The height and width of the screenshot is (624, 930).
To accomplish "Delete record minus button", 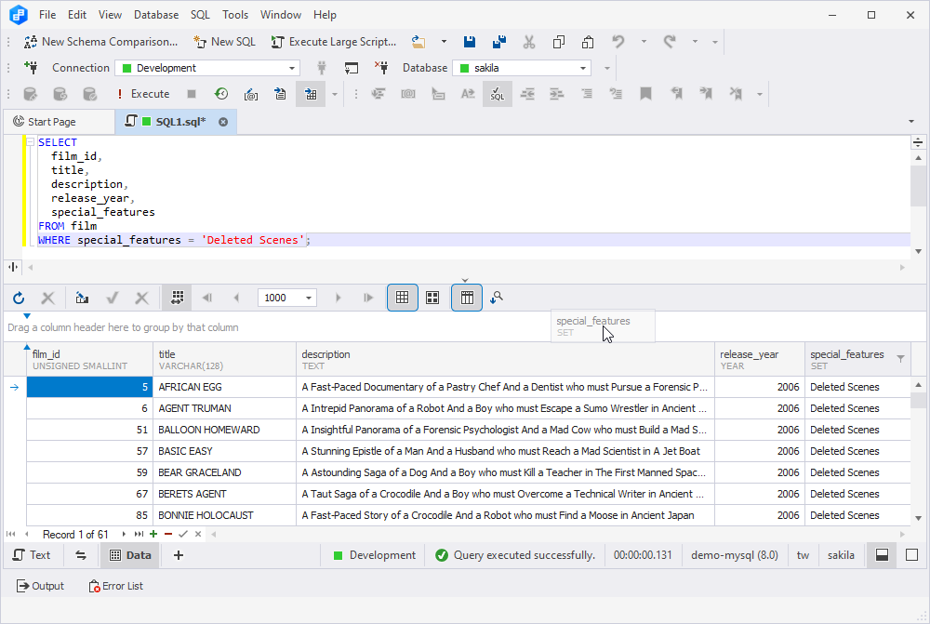I will click(168, 534).
